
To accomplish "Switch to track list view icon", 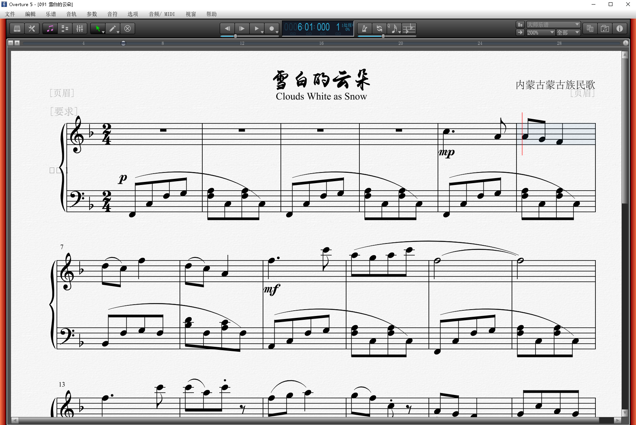I will (x=65, y=28).
